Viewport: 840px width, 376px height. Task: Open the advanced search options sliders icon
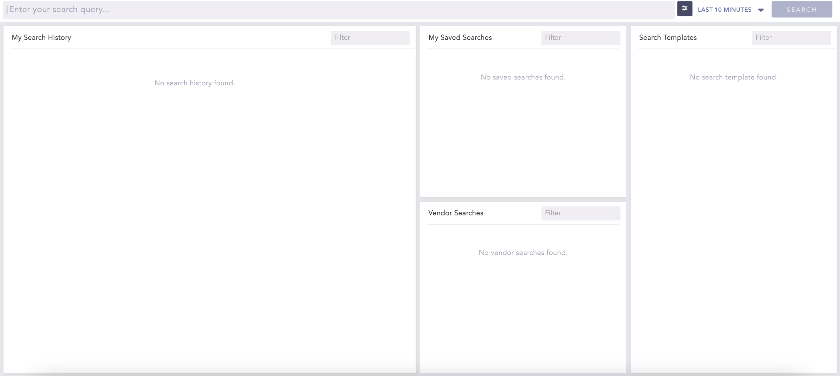(x=685, y=9)
